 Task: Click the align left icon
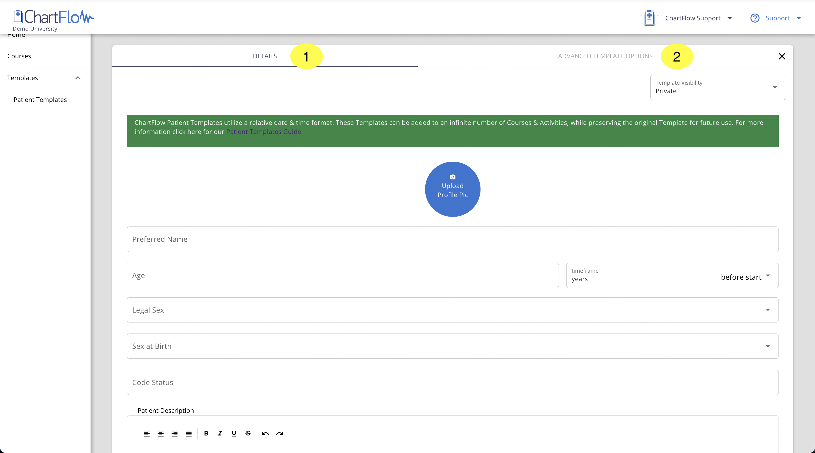click(147, 433)
